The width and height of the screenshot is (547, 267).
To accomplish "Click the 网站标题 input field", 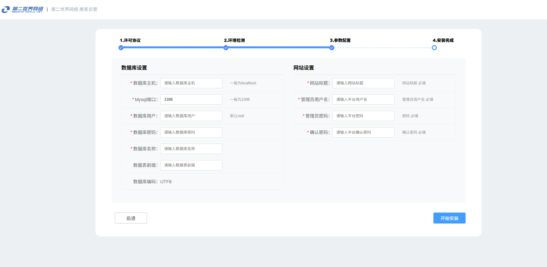I will 363,83.
